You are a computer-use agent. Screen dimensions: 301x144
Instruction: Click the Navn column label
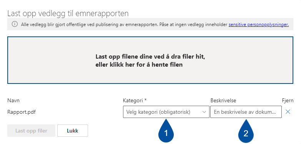point(13,100)
